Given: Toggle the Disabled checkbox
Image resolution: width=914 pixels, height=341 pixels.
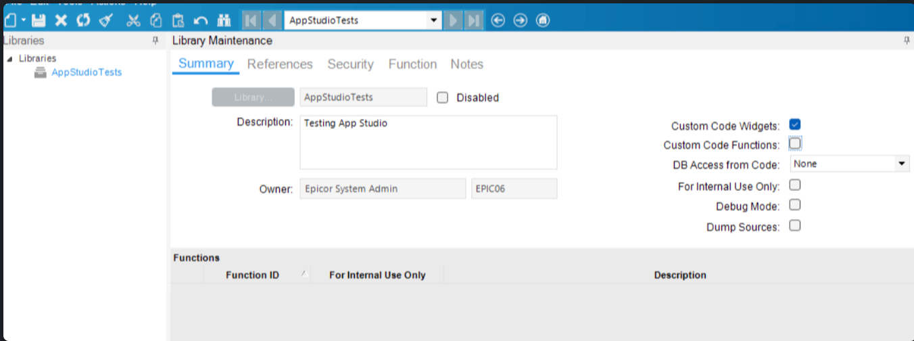Looking at the screenshot, I should [x=443, y=97].
